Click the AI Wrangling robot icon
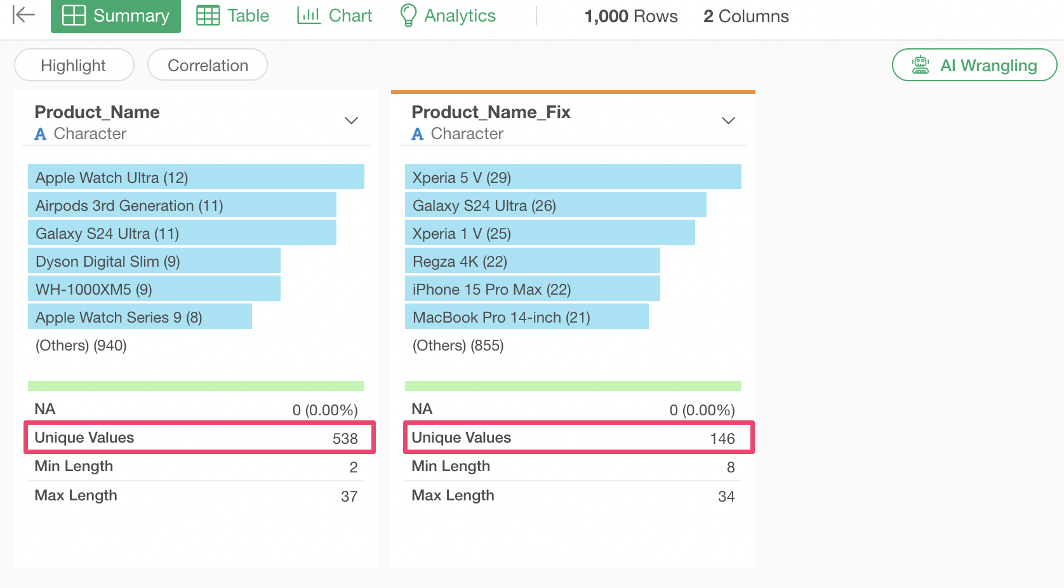The height and width of the screenshot is (588, 1064). click(x=921, y=65)
